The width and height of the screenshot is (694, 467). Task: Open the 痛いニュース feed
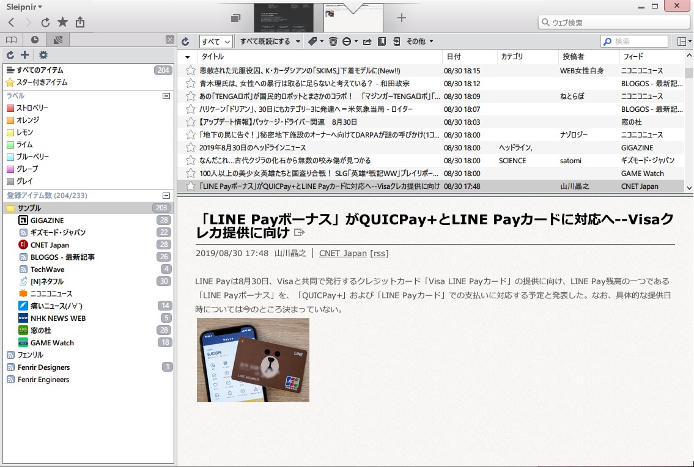[89, 306]
